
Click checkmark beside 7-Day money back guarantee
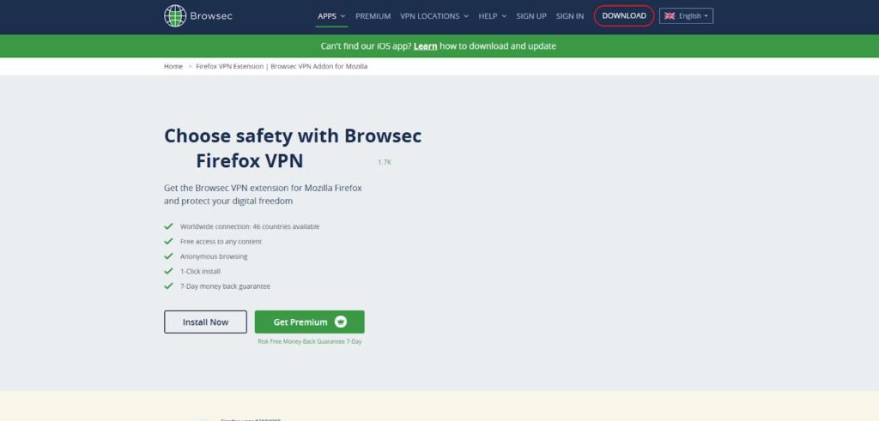tap(168, 286)
